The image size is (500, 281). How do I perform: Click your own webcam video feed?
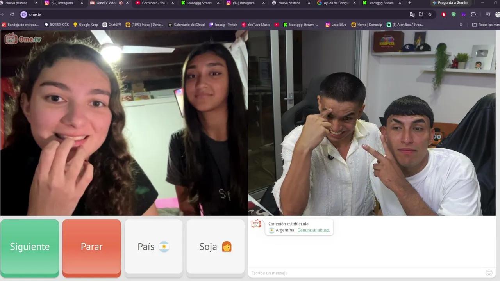click(x=372, y=123)
